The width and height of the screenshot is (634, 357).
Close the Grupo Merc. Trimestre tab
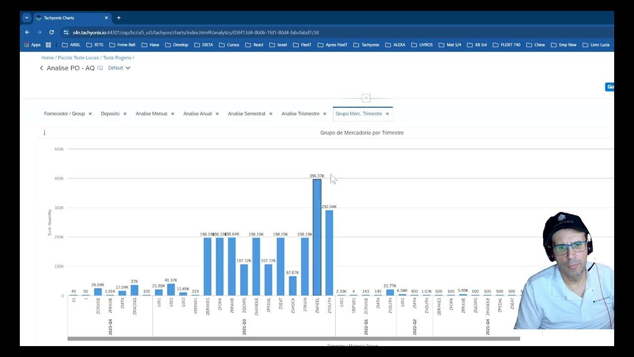point(387,114)
